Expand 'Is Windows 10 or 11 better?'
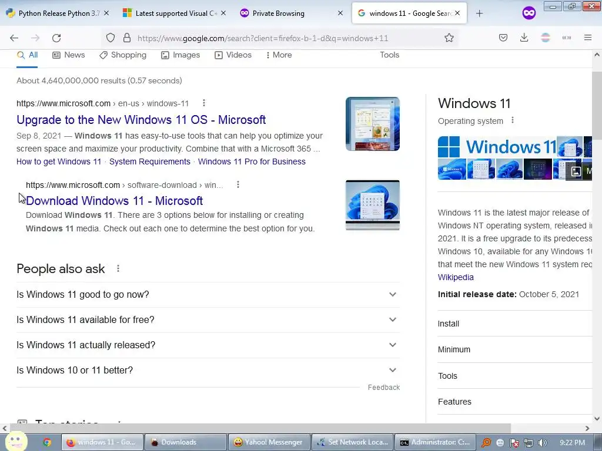The height and width of the screenshot is (451, 602). pyautogui.click(x=208, y=371)
